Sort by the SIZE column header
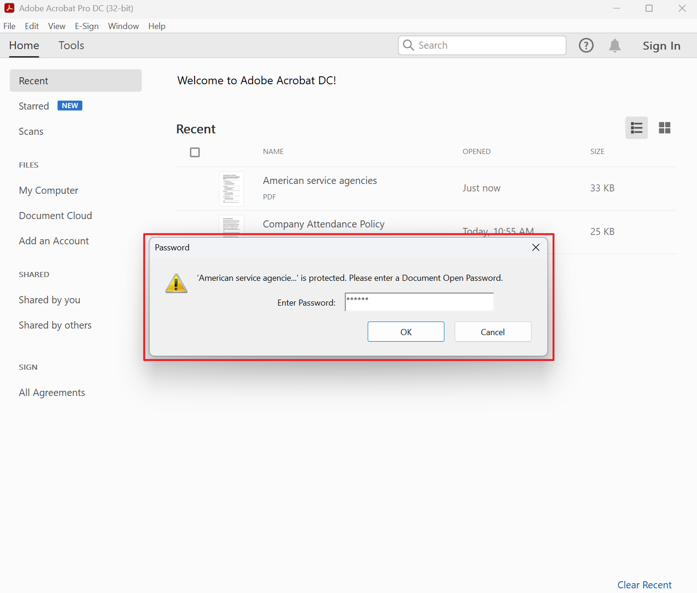Image resolution: width=697 pixels, height=593 pixels. (x=597, y=152)
